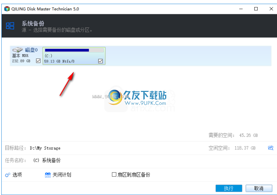Viewport: 277px width, 195px height.
Task: Click the schedule calendar icon
Action: 48,175
